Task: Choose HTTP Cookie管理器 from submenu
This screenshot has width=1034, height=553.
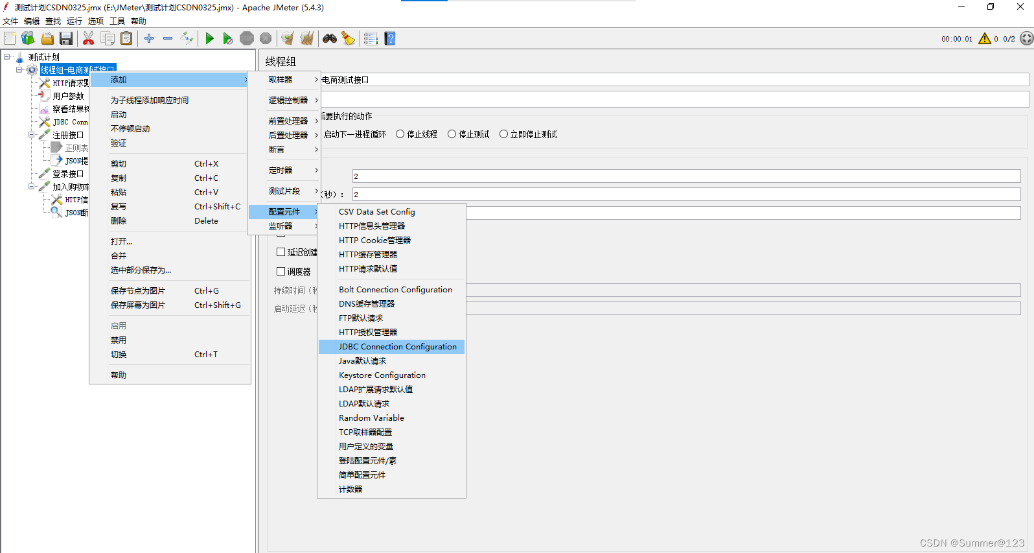Action: [391, 241]
